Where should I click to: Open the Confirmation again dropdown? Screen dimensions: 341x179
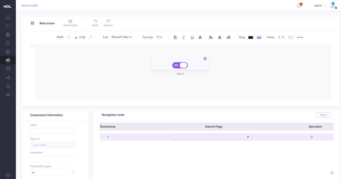[x=53, y=173]
